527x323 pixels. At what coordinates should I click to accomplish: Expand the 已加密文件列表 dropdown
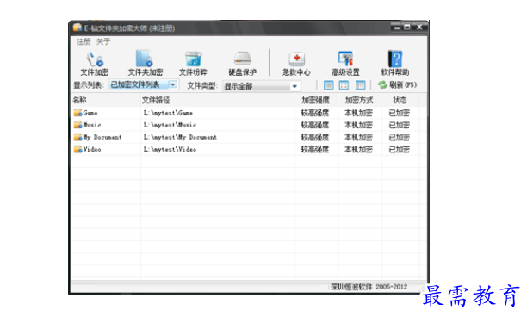point(173,84)
